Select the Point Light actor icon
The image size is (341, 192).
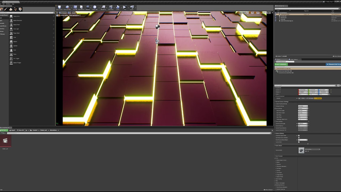pyautogui.click(x=11, y=29)
